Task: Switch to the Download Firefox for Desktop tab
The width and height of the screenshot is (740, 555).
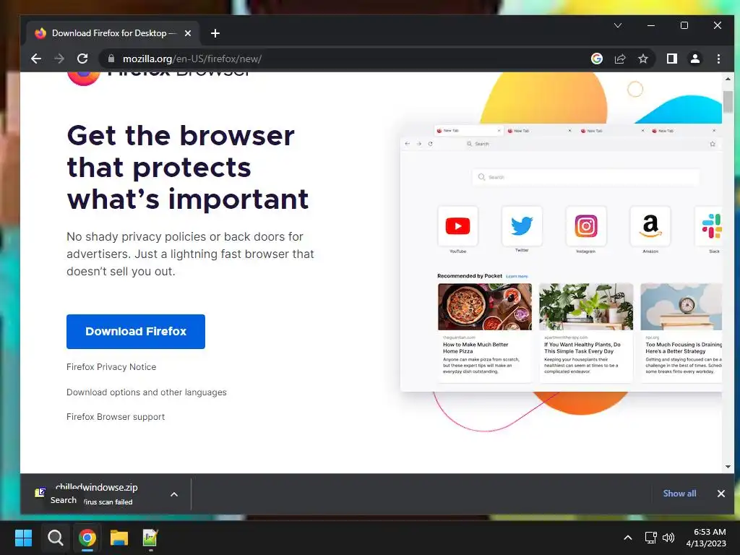Action: [x=113, y=33]
